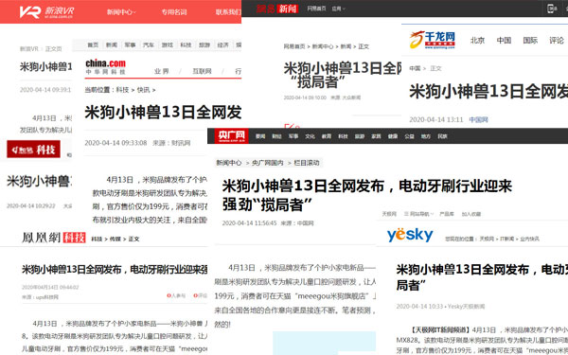Click the 凤凰网科技 logo
The image size is (568, 355).
pos(54,238)
